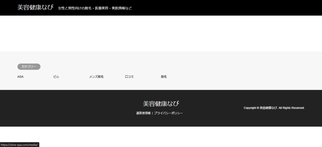The width and height of the screenshot is (322, 147).
Task: Click the header tagline about 脱毛・医療美容
Action: coord(95,8)
